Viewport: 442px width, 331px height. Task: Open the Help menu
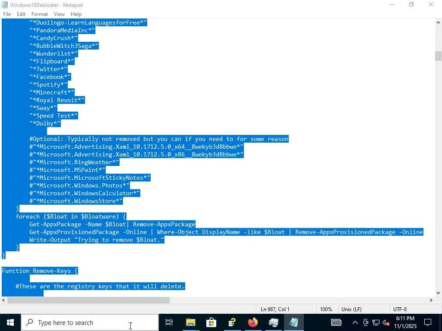pyautogui.click(x=76, y=14)
